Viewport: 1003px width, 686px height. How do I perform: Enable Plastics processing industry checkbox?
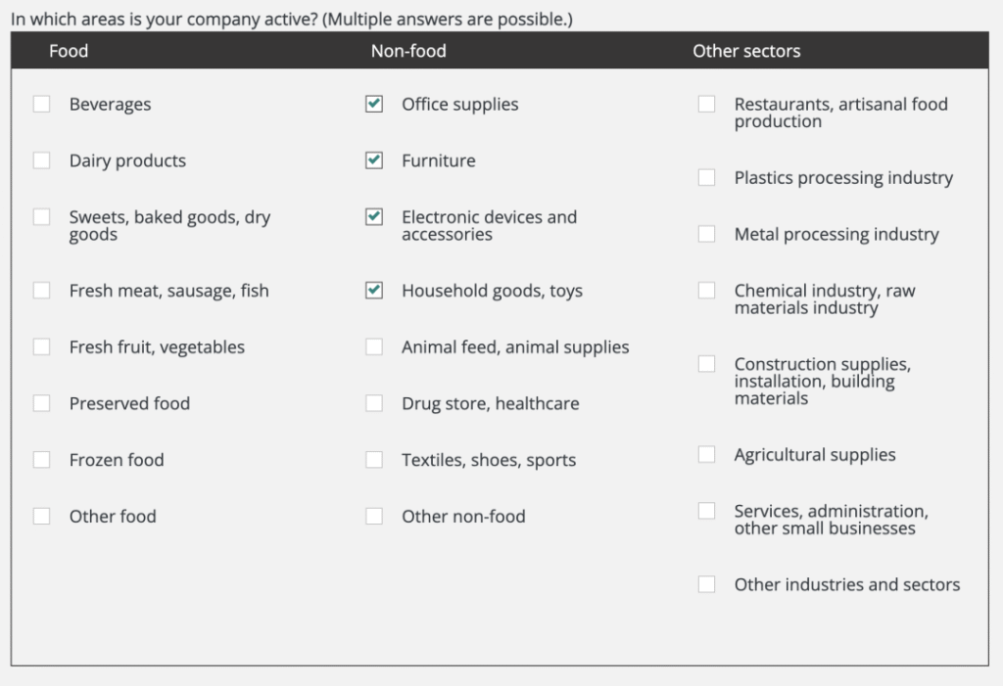point(706,178)
